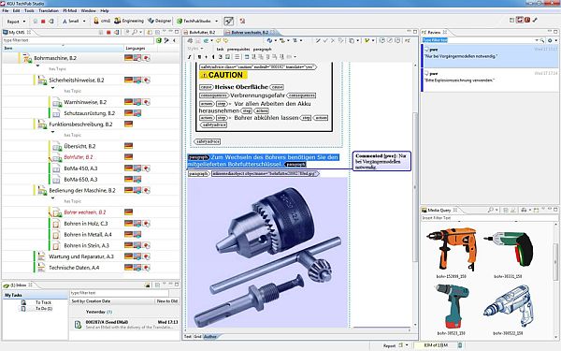Image resolution: width=561 pixels, height=351 pixels.
Task: Collapse the Sicherheitshinweise has Topic expander
Action: click(x=53, y=88)
